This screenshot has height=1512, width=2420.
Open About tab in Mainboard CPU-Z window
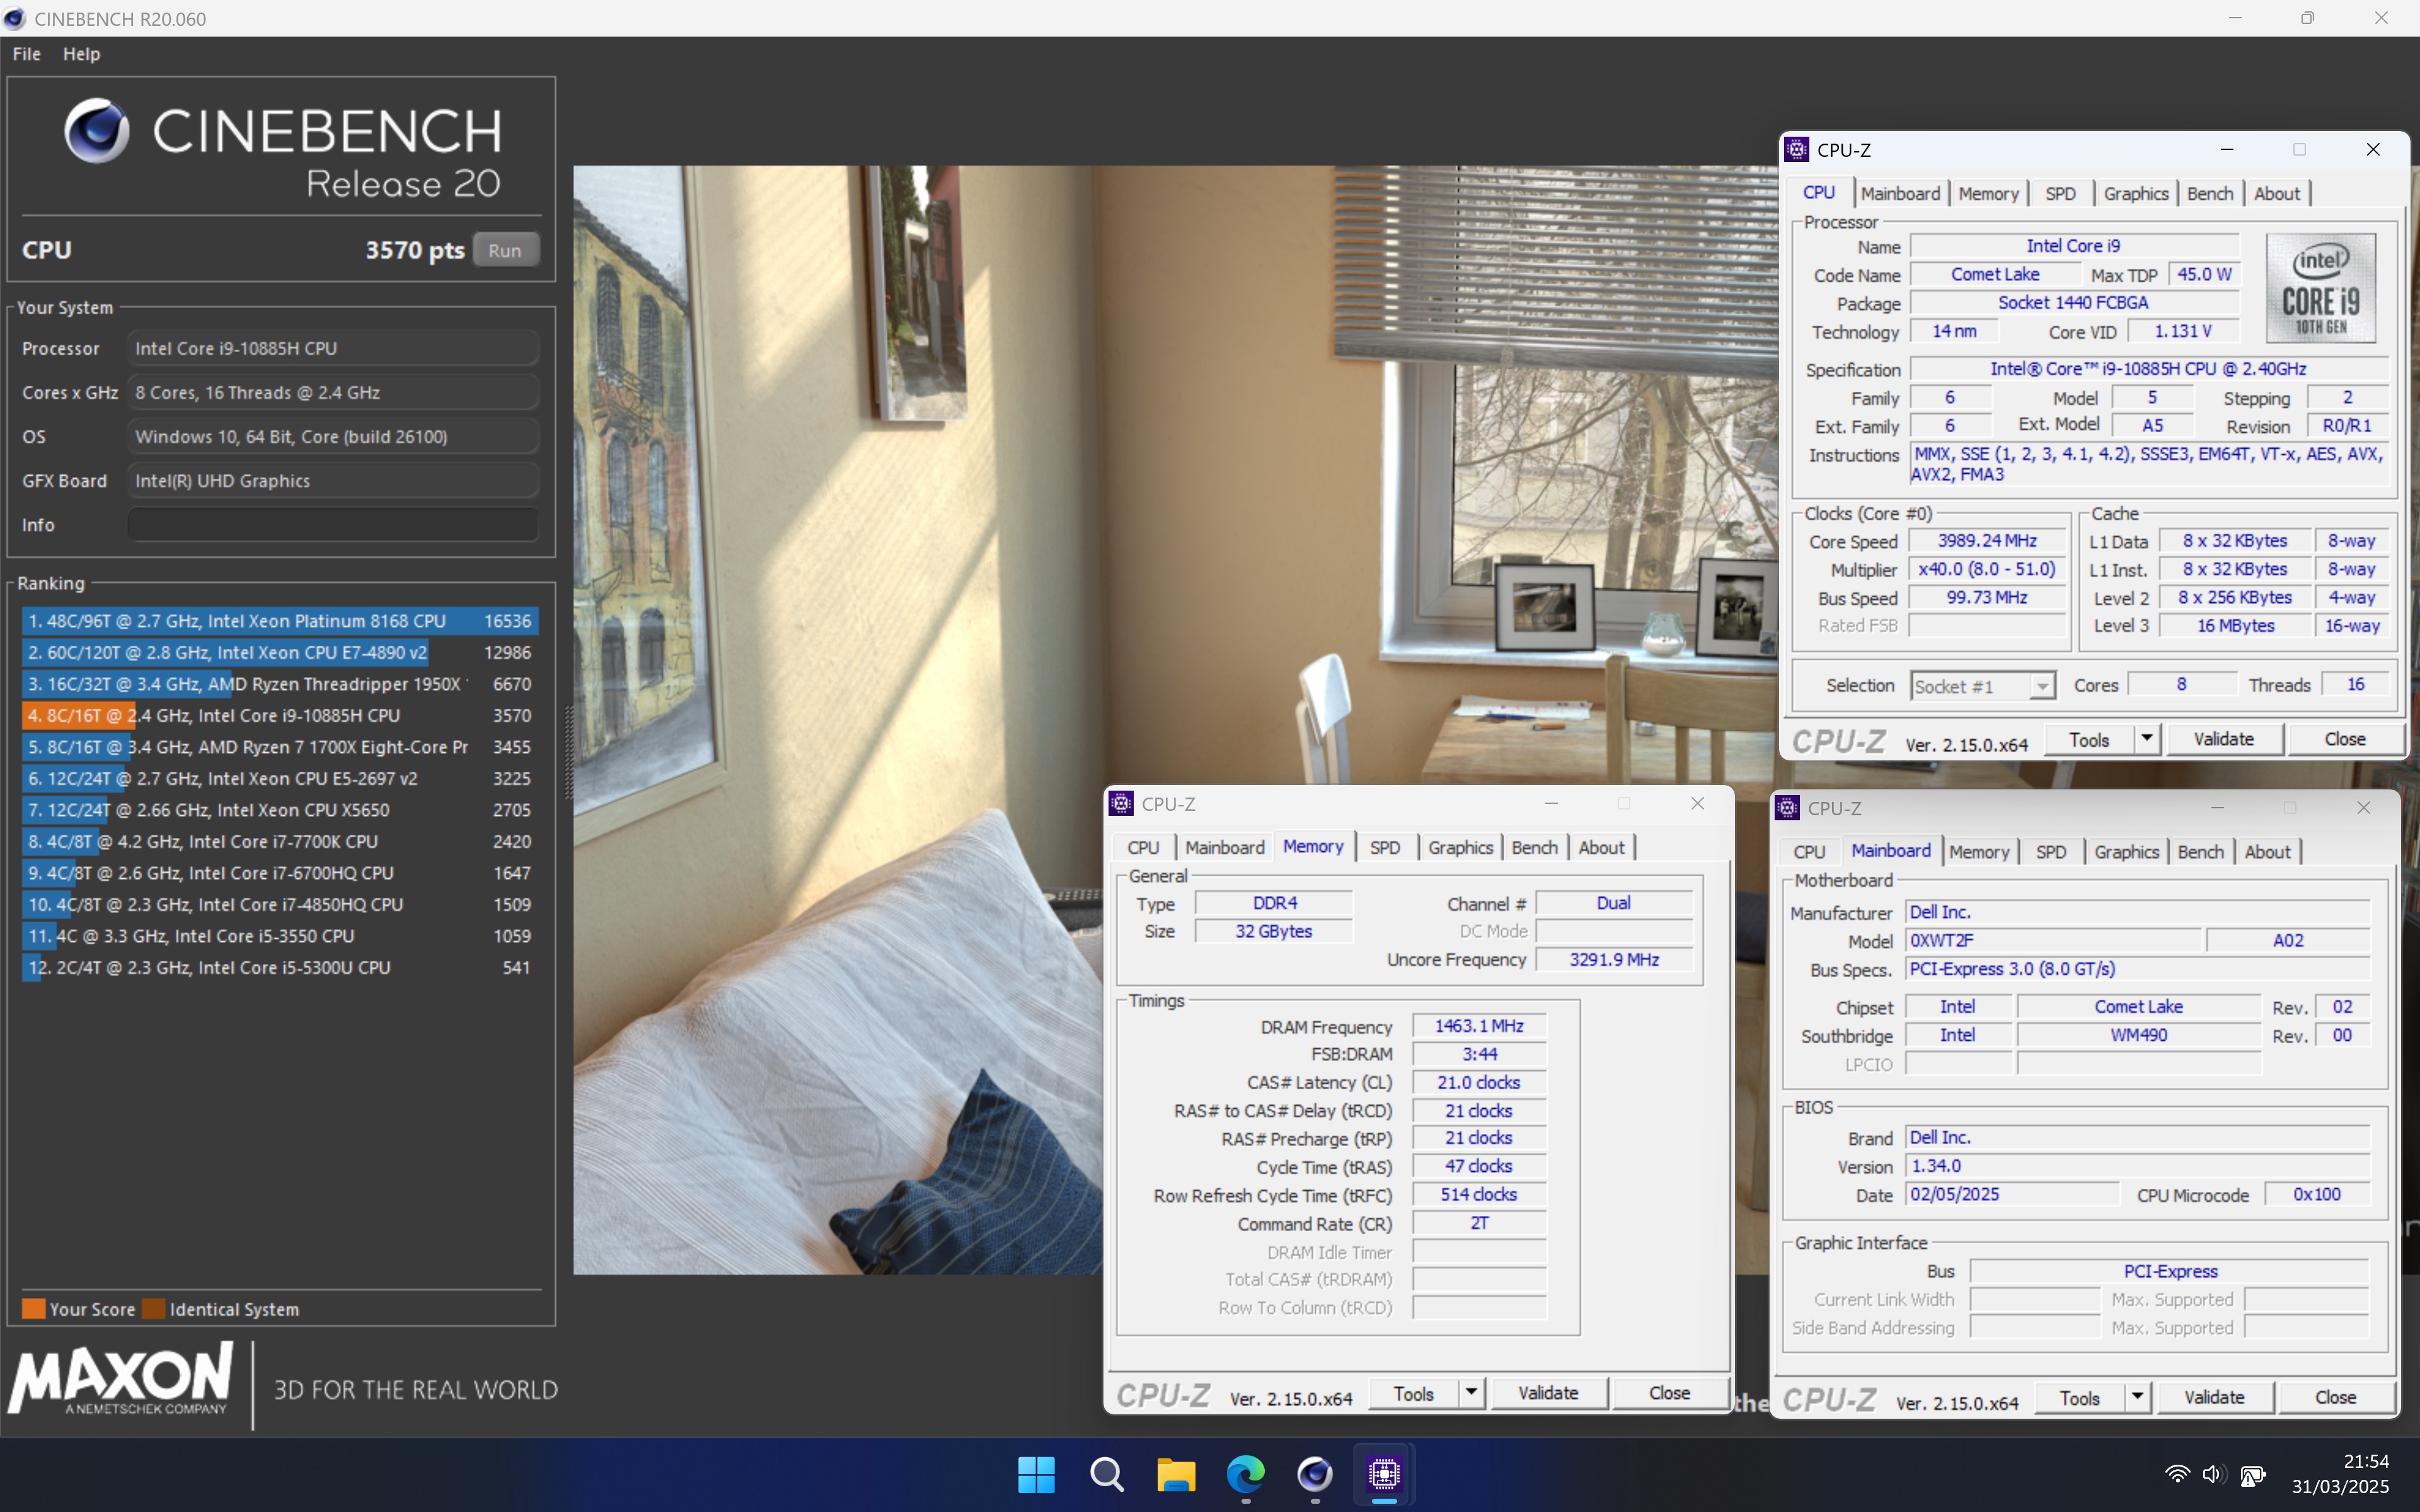(2267, 852)
